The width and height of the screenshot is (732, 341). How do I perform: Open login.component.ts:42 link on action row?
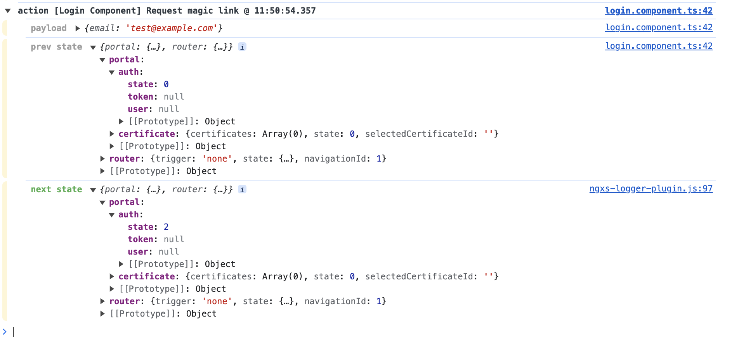pyautogui.click(x=659, y=11)
